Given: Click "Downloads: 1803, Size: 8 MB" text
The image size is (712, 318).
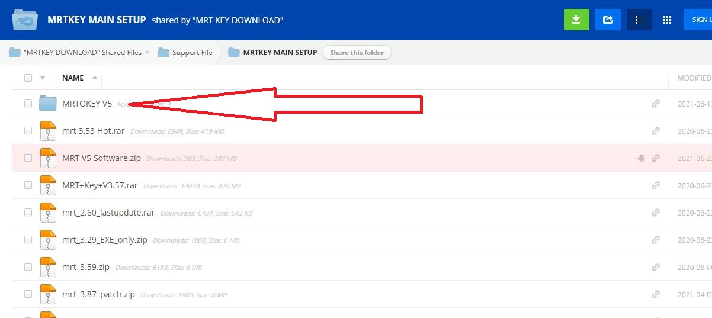Looking at the screenshot, I should pos(184,295).
